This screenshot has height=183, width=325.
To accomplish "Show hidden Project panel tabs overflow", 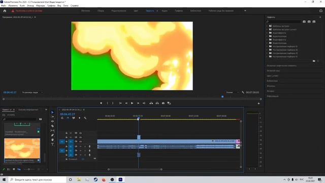I will 46,110.
